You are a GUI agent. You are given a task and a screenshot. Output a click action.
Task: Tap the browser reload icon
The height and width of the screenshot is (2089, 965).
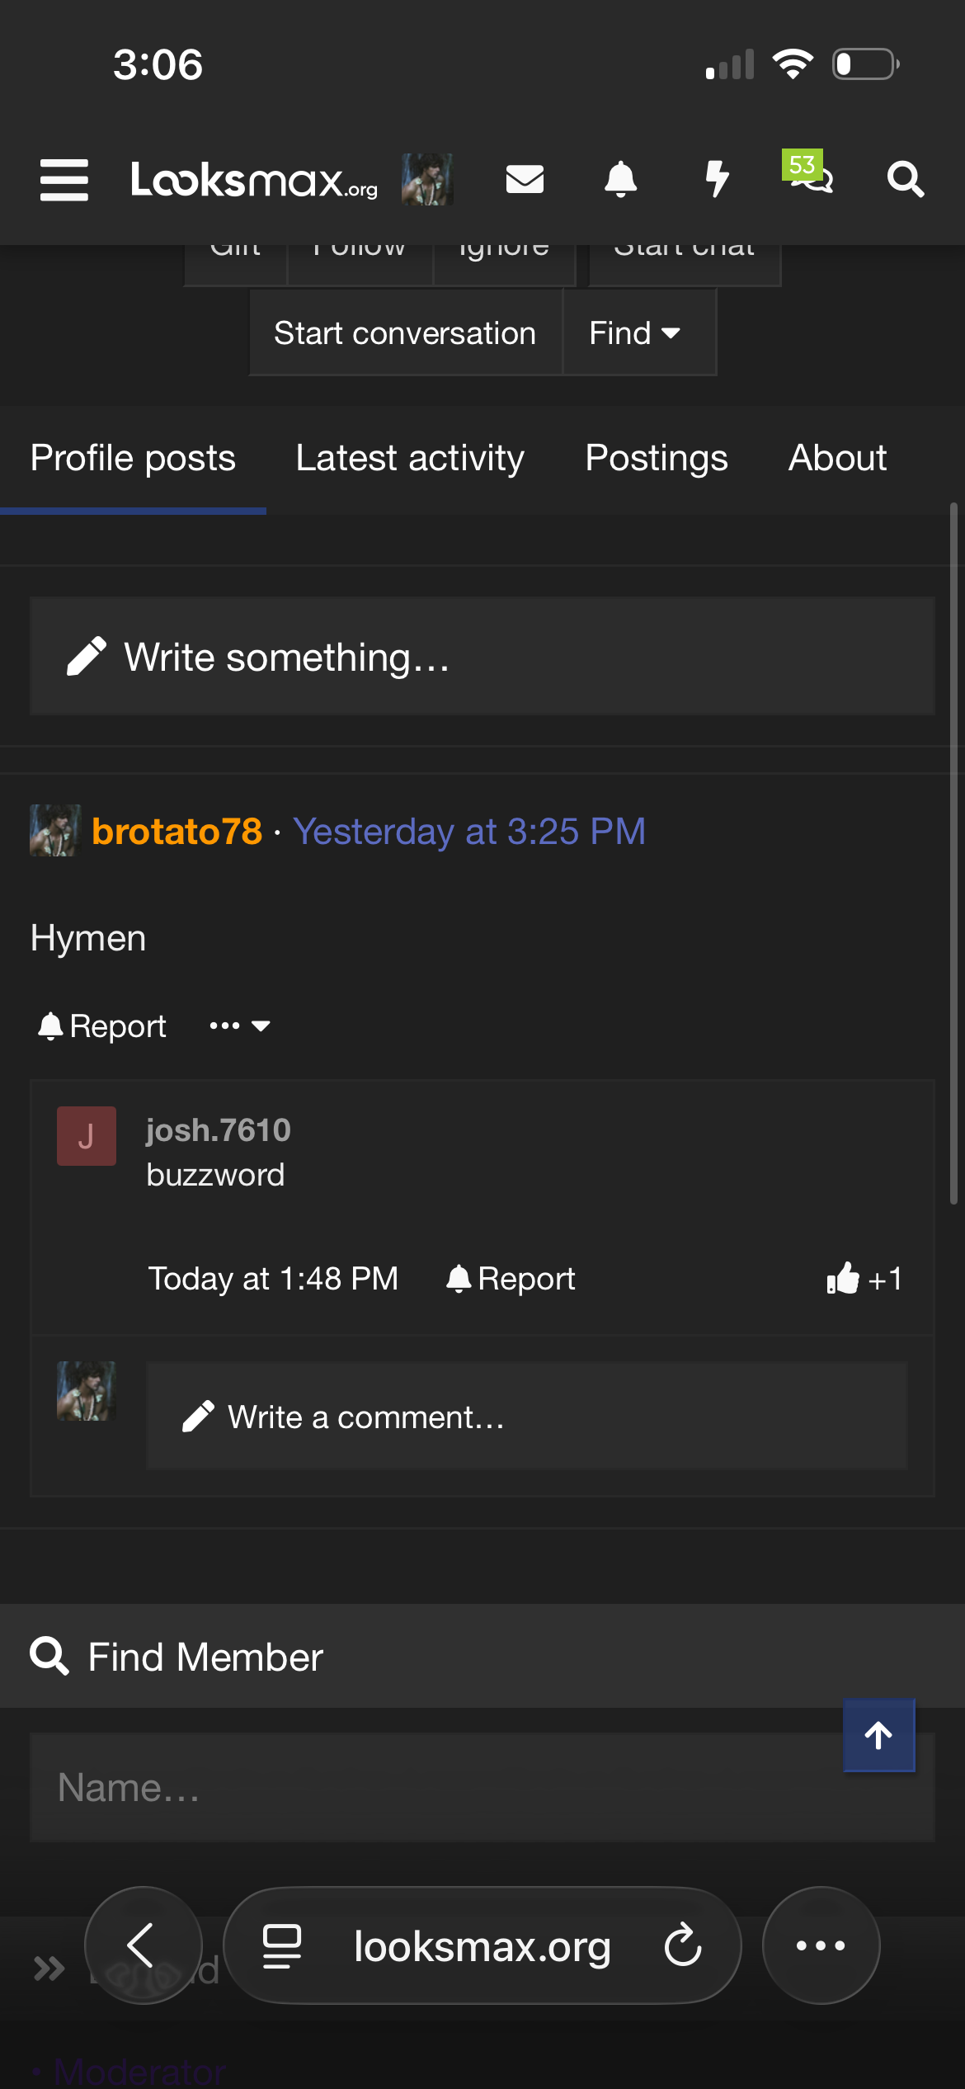(683, 1945)
